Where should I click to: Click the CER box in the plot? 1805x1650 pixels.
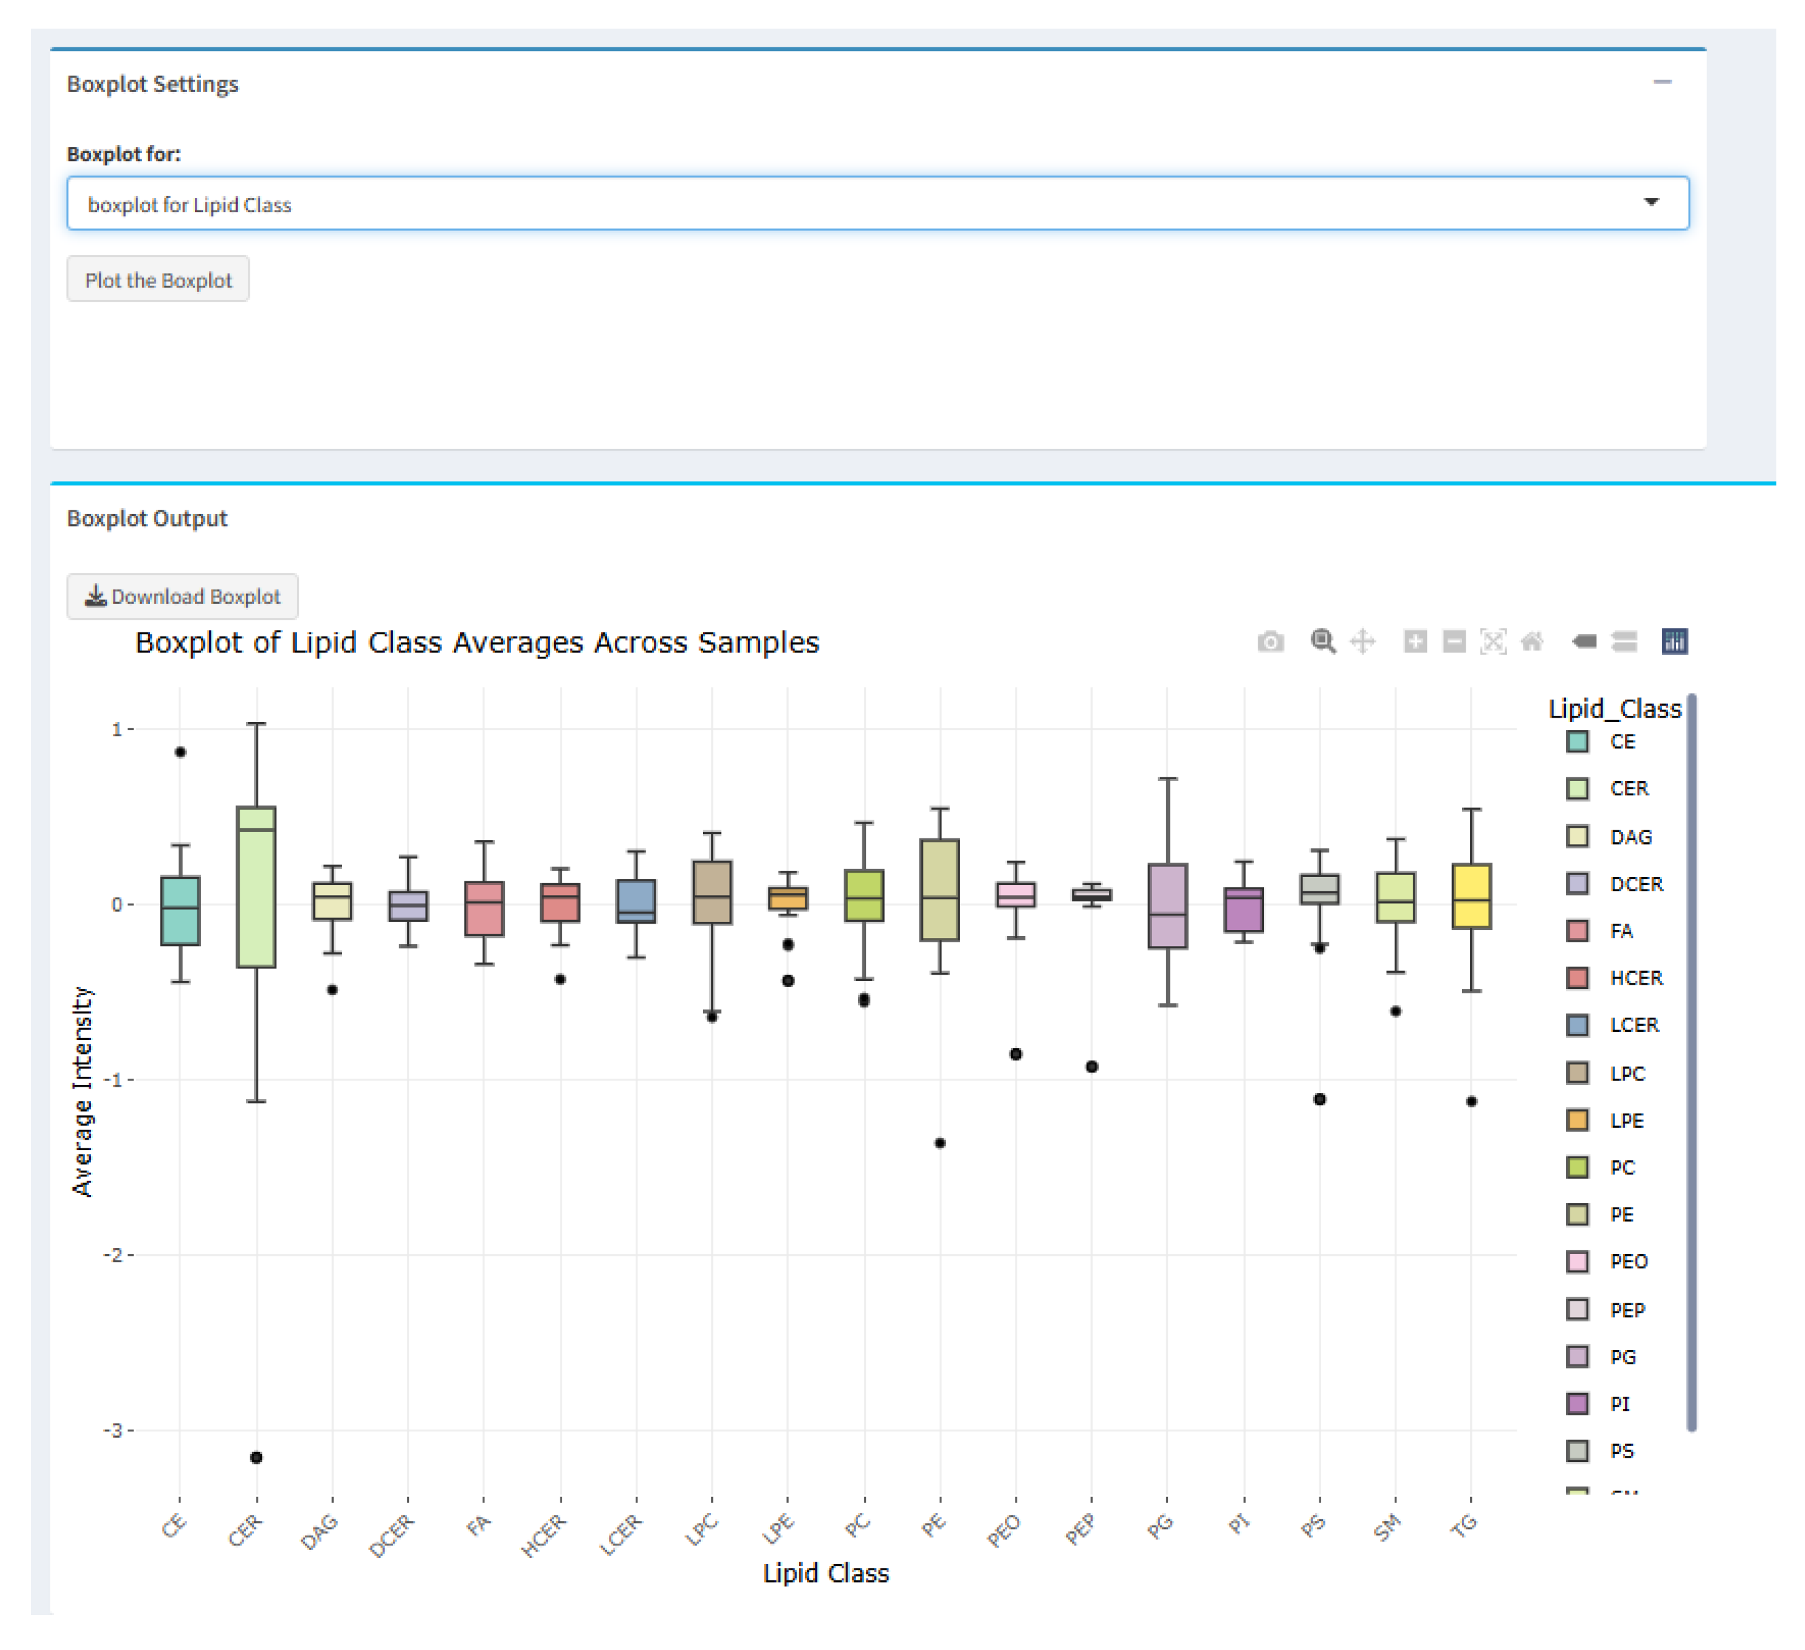tap(256, 887)
